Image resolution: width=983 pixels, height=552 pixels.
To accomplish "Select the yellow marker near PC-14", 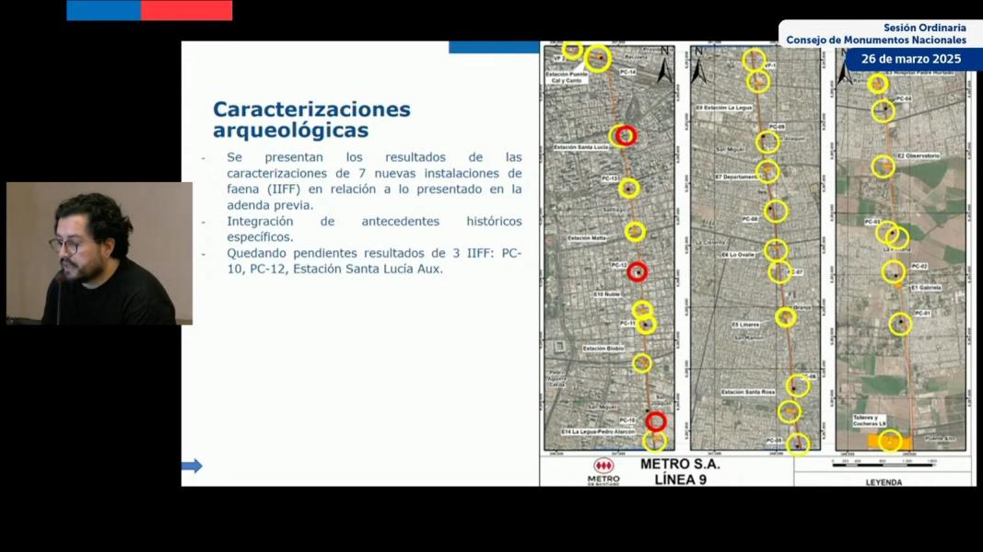I will [599, 59].
